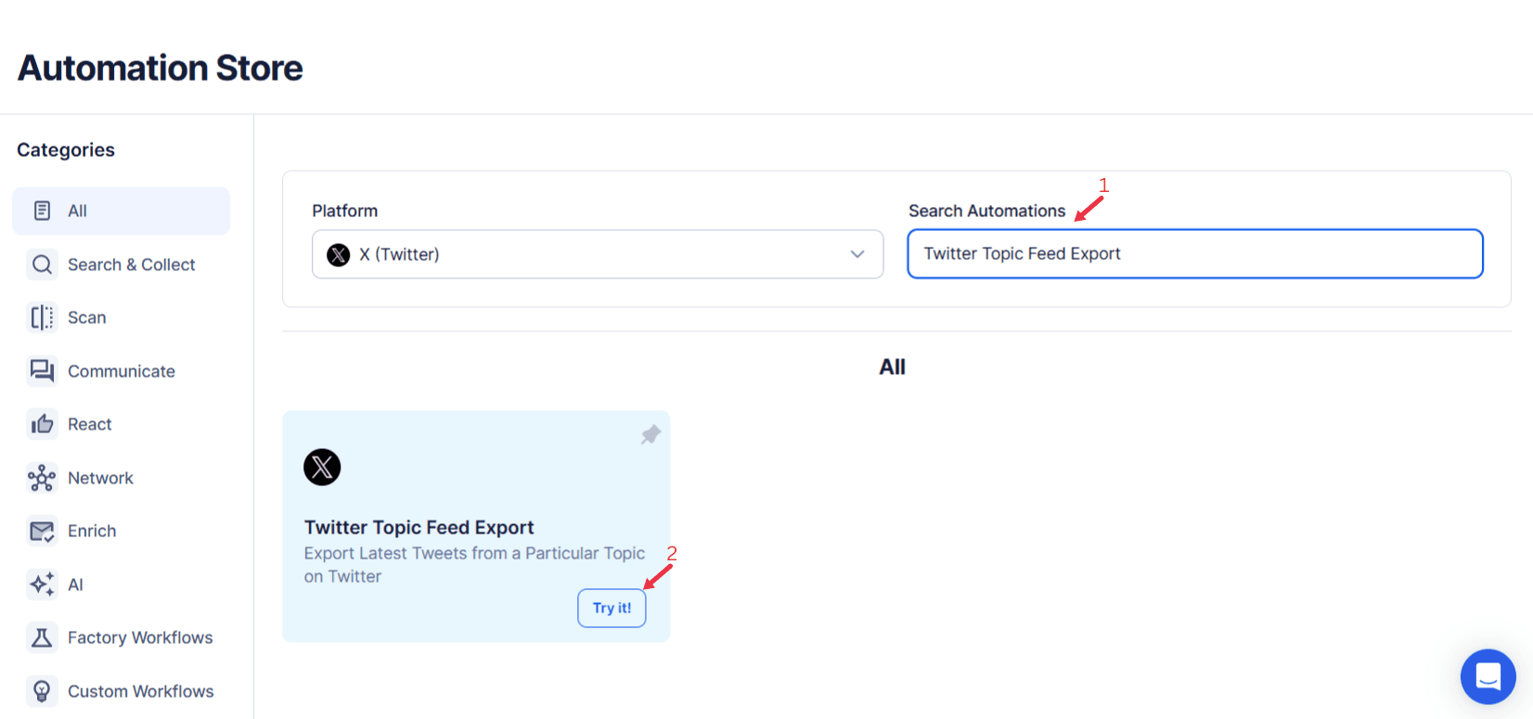Select the AI sparkles icon
The height and width of the screenshot is (719, 1533).
[42, 584]
